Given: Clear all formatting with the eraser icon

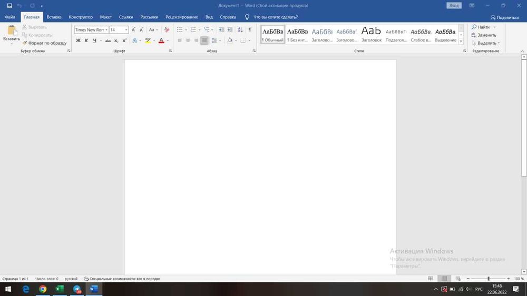Looking at the screenshot, I should [x=167, y=30].
